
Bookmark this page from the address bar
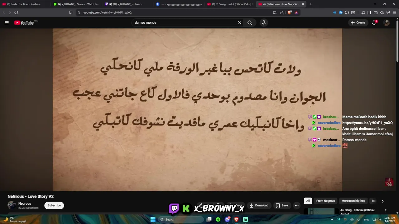(x=71, y=12)
